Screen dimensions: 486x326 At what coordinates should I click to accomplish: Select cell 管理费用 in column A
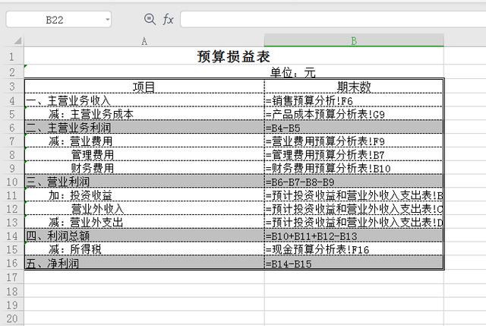coord(144,154)
